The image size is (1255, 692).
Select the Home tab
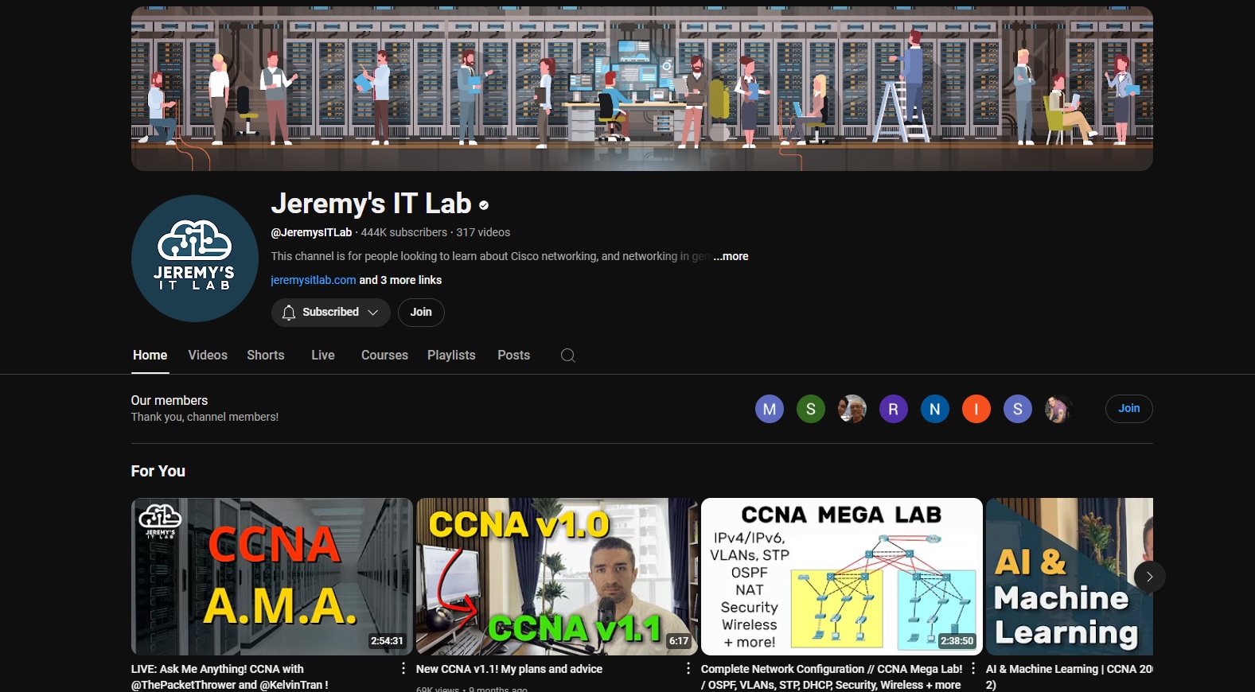coord(150,356)
